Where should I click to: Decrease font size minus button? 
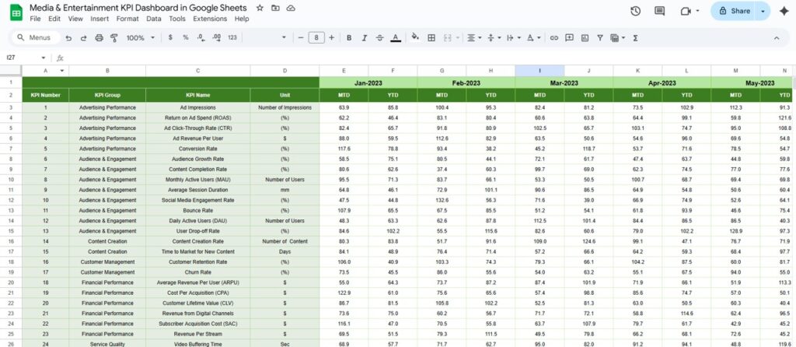[301, 37]
